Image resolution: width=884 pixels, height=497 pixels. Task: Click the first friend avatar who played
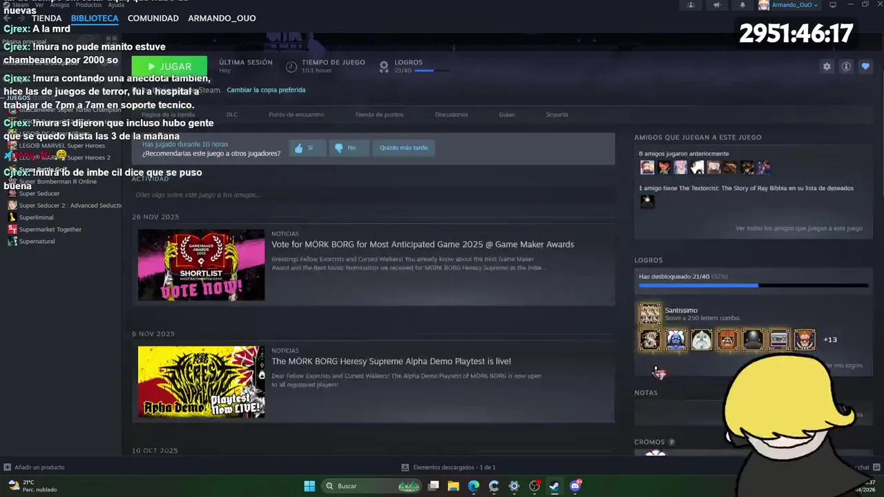(647, 167)
